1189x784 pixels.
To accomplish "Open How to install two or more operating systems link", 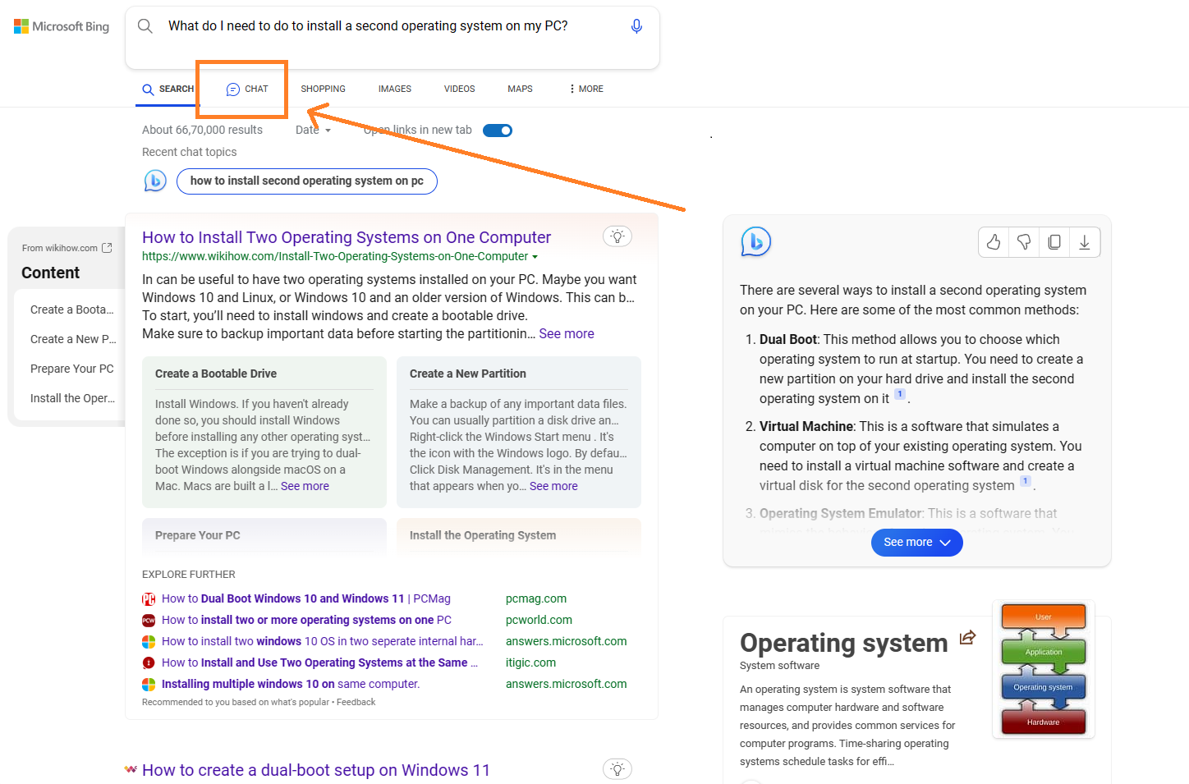I will tap(306, 620).
